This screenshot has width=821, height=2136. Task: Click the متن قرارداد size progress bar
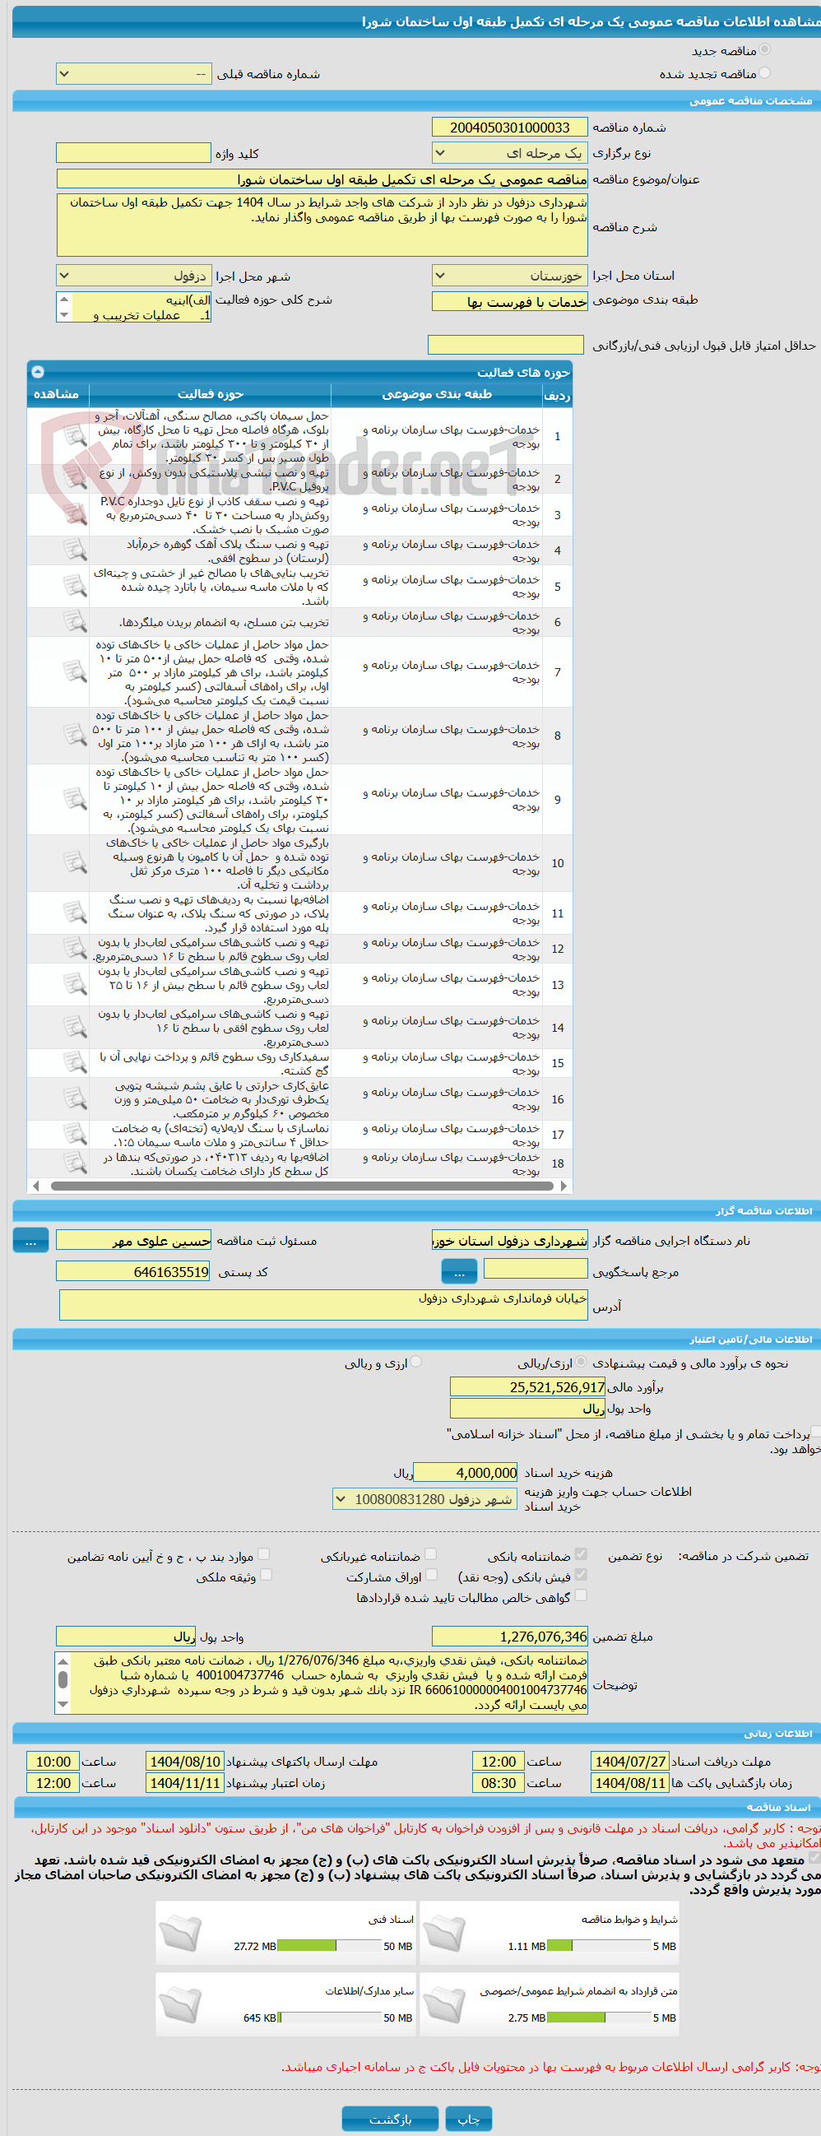click(599, 2018)
